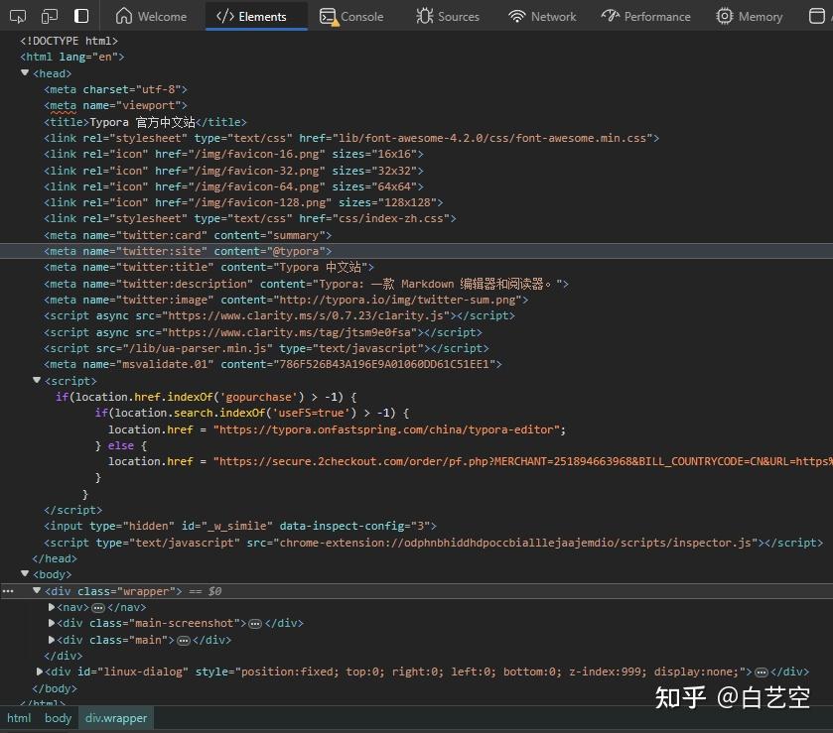
Task: Expand the div.main-screenshot element
Action: pos(51,623)
